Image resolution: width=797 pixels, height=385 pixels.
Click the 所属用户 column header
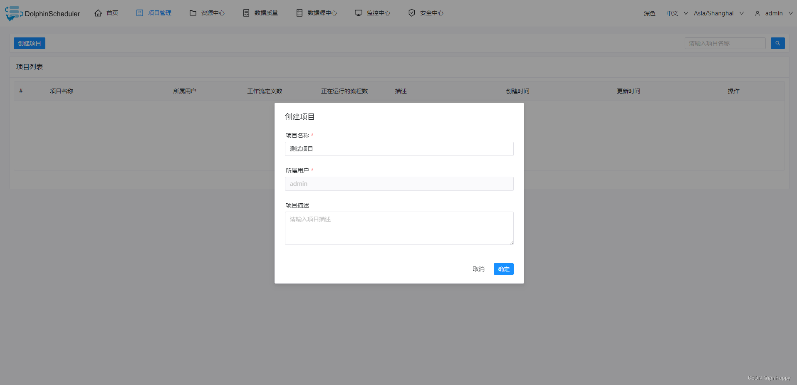[185, 91]
